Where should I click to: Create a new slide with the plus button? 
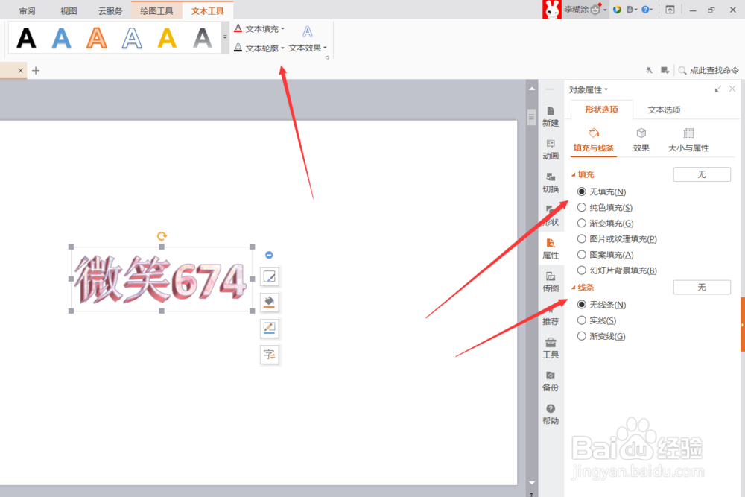point(36,70)
